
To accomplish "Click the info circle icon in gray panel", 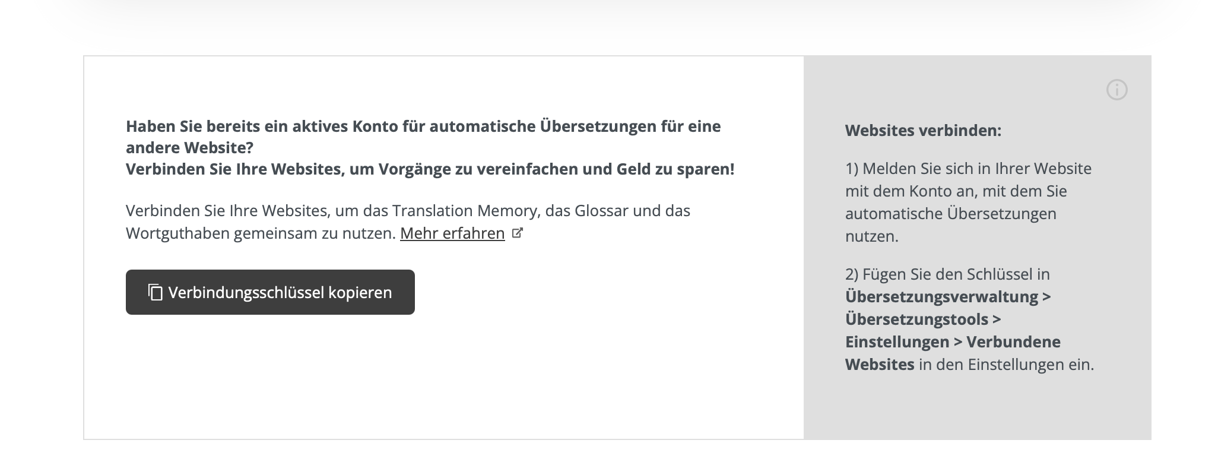I will coord(1116,90).
